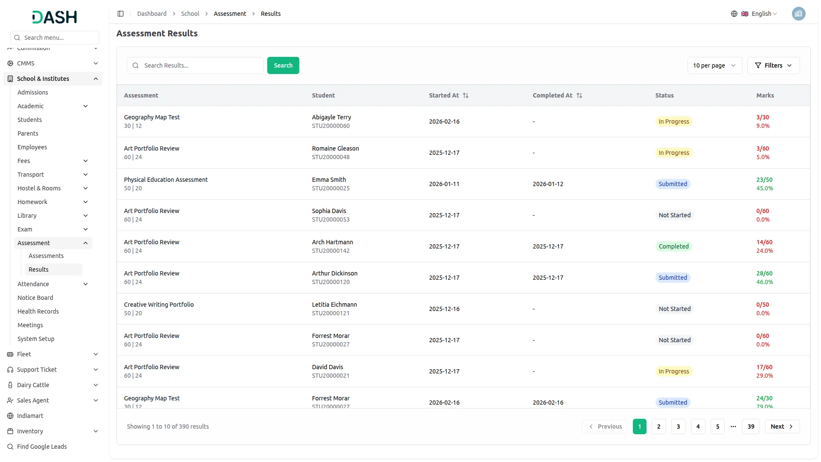Click Creative Writing Portfolio assessment title

pyautogui.click(x=159, y=305)
